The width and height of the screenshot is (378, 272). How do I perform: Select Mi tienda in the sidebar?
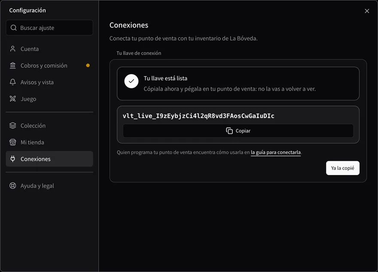49,142
